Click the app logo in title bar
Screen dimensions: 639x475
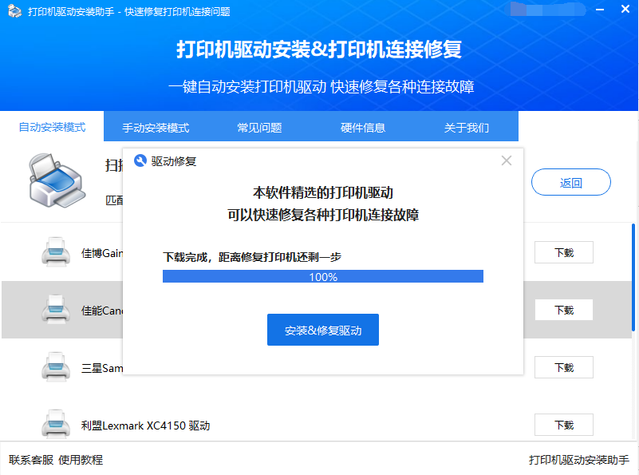(x=14, y=12)
